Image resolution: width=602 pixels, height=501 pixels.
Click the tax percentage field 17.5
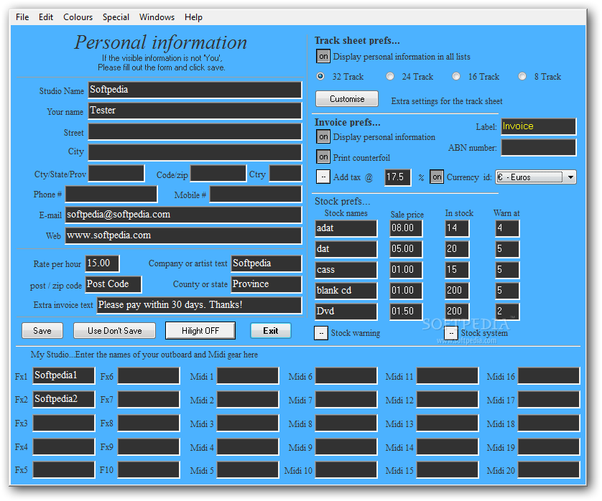tap(398, 177)
